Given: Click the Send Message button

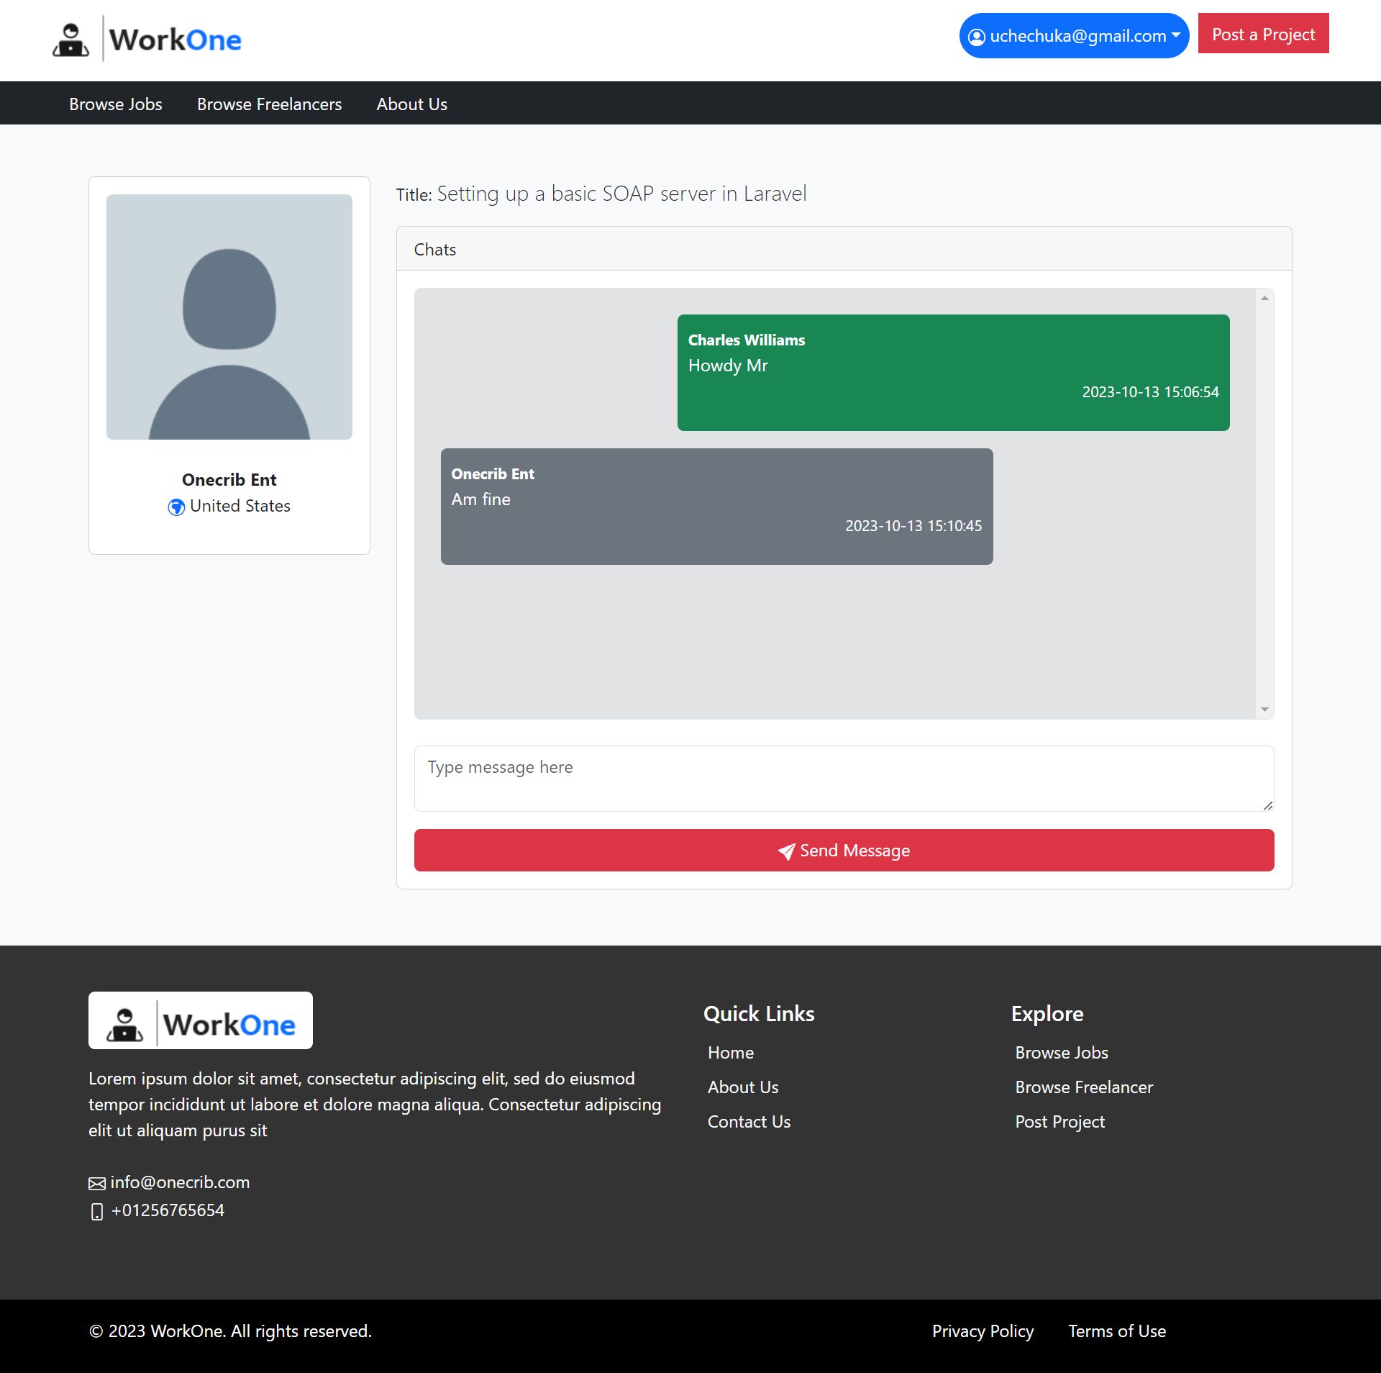Looking at the screenshot, I should (x=844, y=851).
